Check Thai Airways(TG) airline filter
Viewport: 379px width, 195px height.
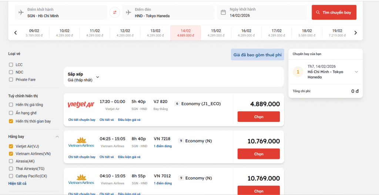(x=11, y=168)
